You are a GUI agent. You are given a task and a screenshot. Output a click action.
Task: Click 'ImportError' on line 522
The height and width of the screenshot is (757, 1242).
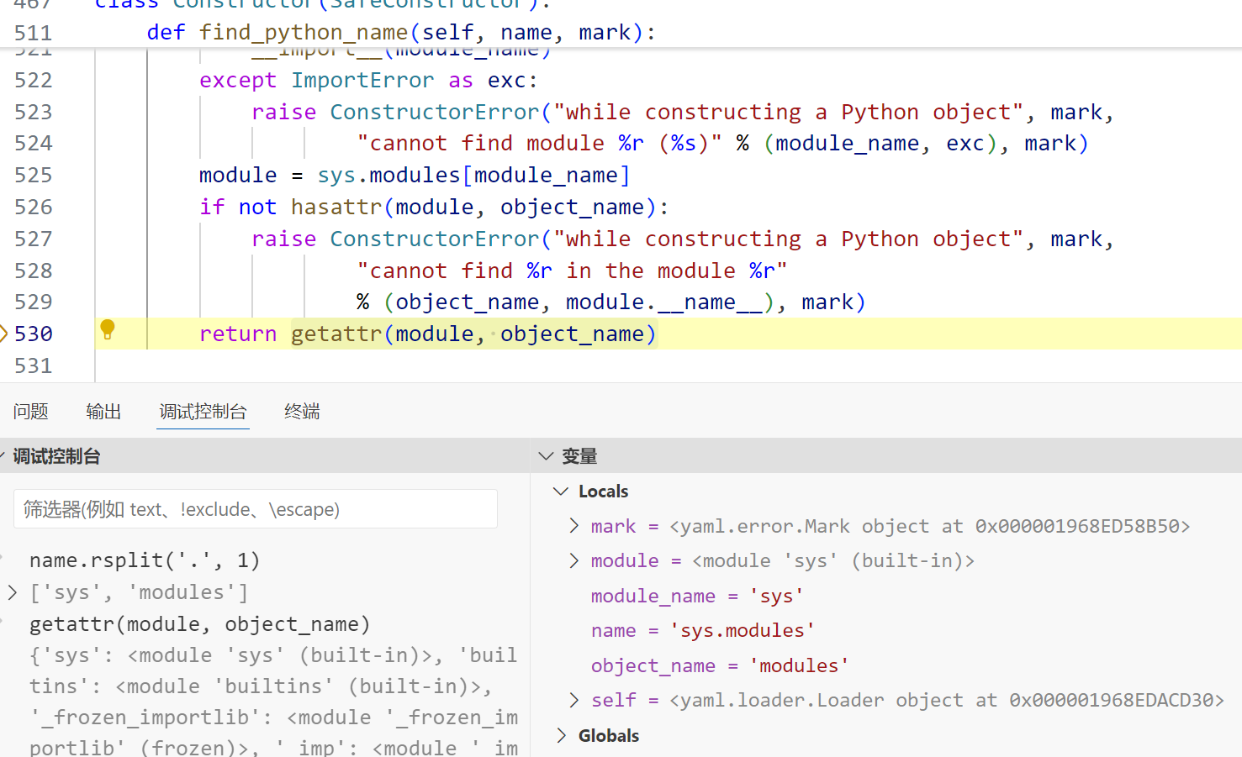coord(362,80)
